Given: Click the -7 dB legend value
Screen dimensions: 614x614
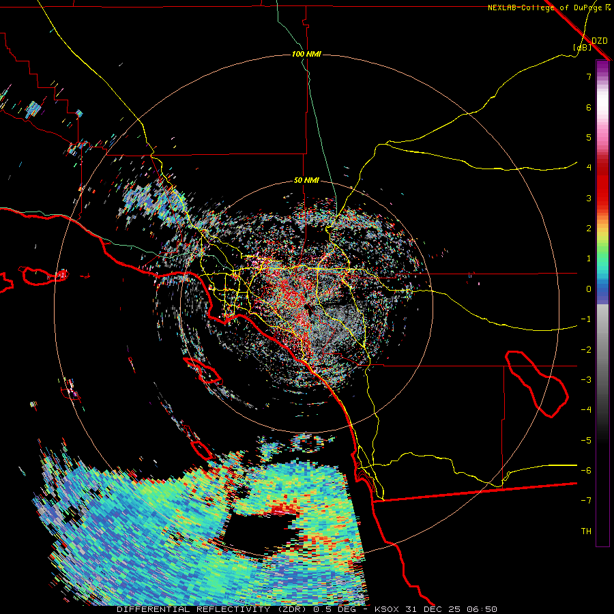Looking at the screenshot, I should coord(586,501).
